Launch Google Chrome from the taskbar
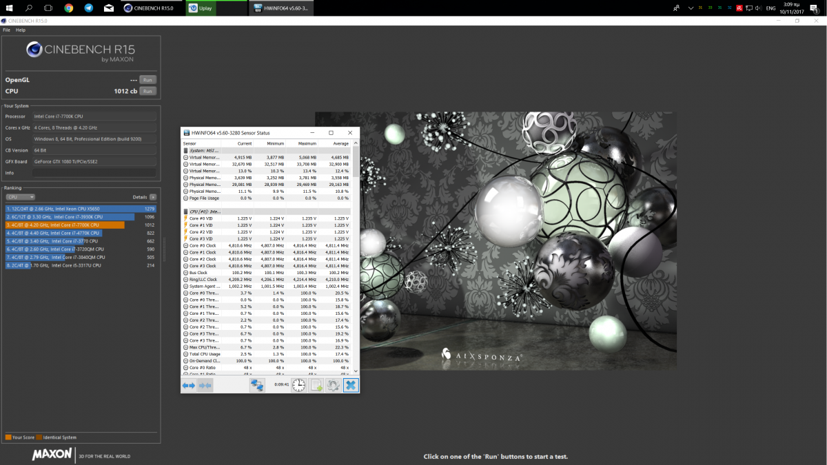 pos(69,8)
